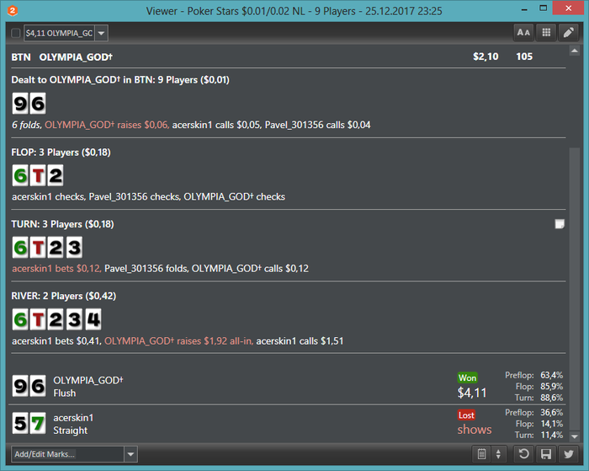This screenshot has height=471, width=589.
Task: Click the $2,10 stack value in header
Action: point(486,56)
